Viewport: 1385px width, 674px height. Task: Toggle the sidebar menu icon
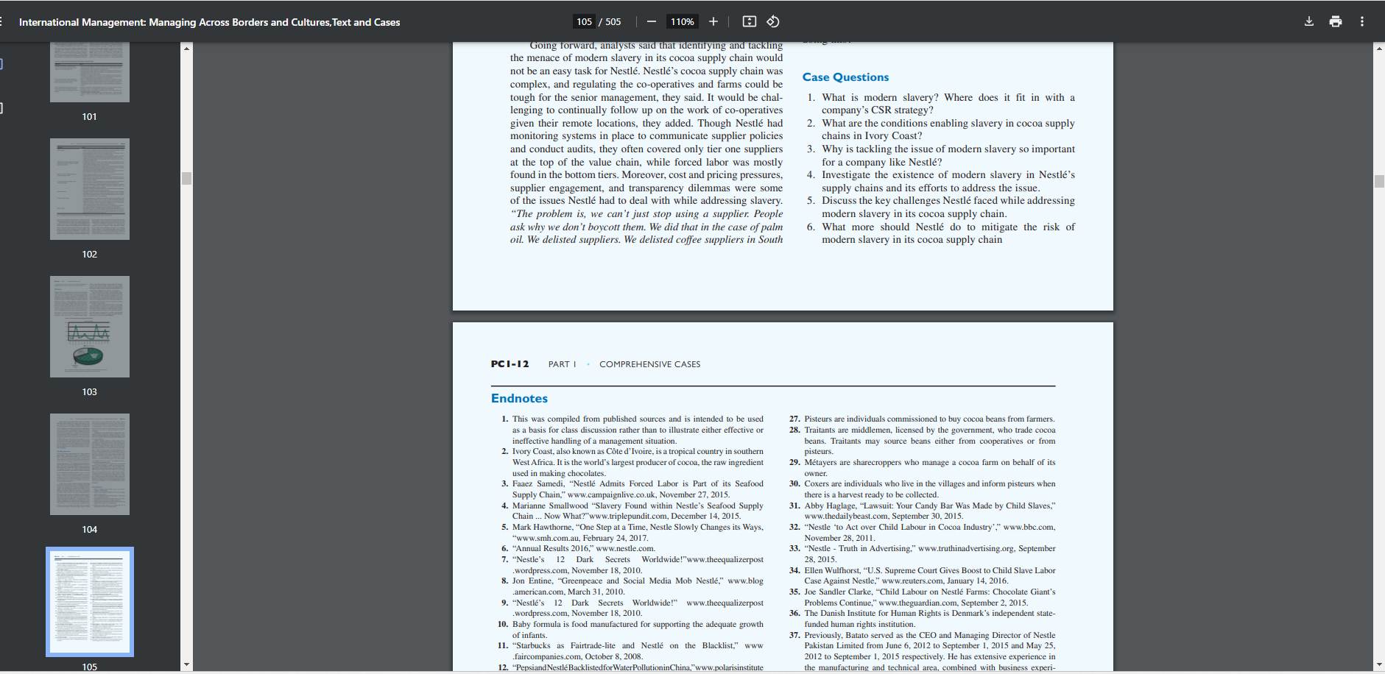[1, 21]
